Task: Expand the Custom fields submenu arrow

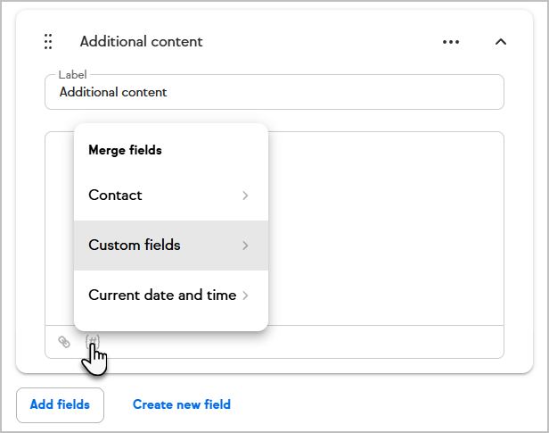Action: (245, 246)
